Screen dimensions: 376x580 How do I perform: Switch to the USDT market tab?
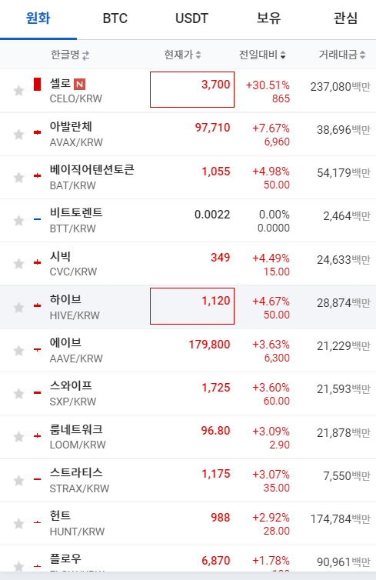pyautogui.click(x=191, y=18)
